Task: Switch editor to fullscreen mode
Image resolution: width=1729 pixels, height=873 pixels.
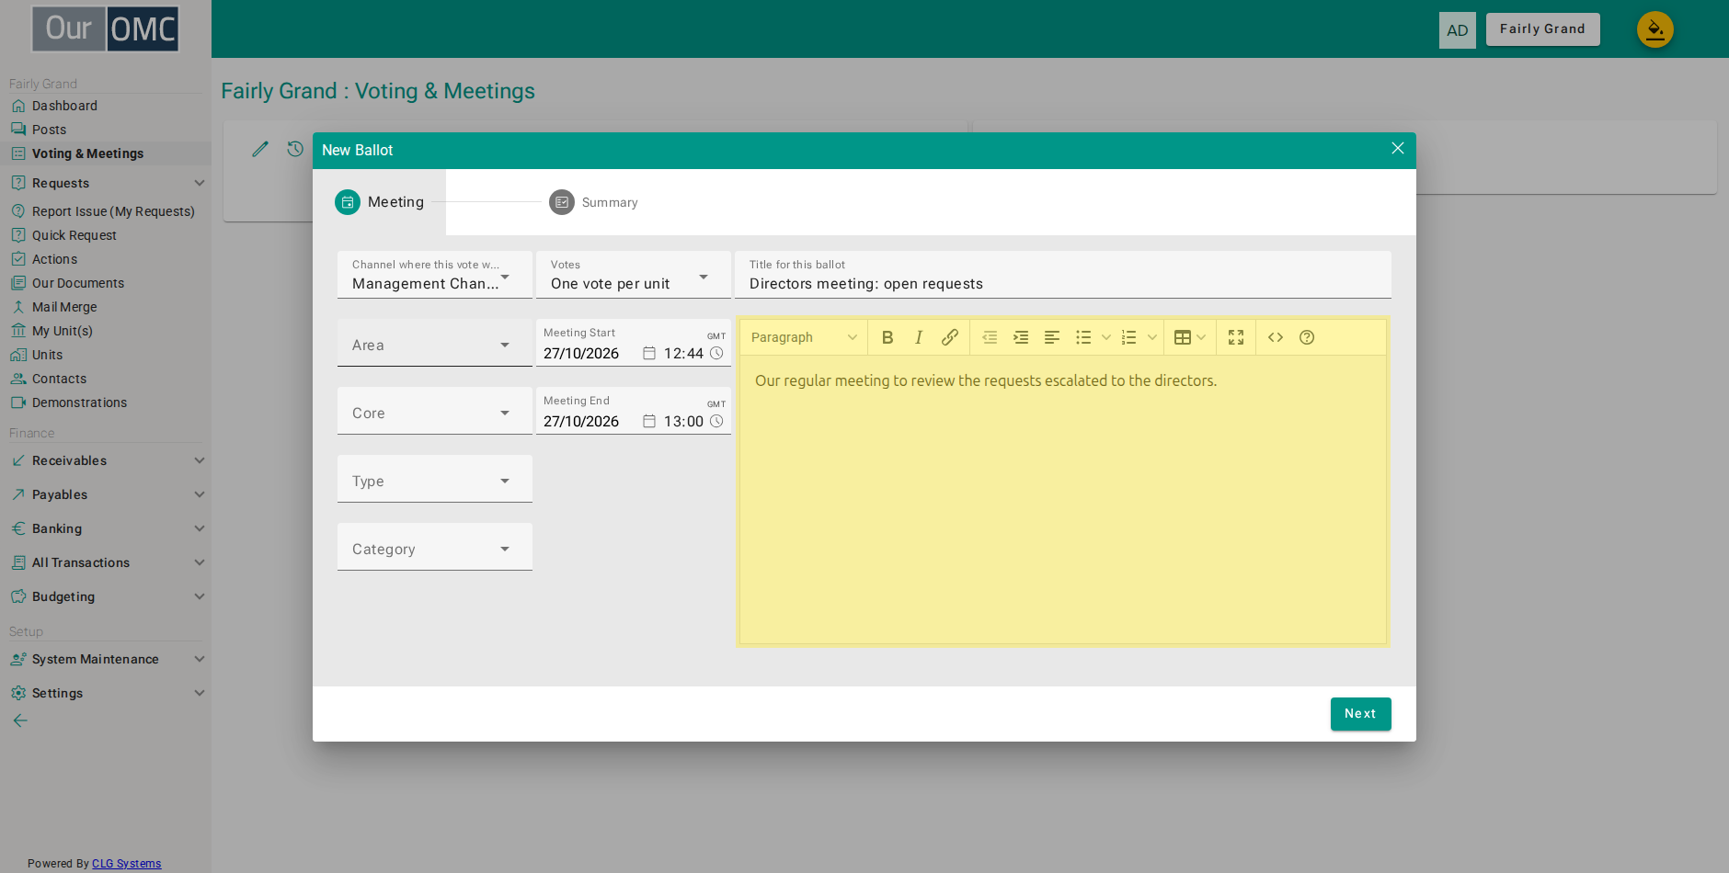Action: click(x=1236, y=337)
